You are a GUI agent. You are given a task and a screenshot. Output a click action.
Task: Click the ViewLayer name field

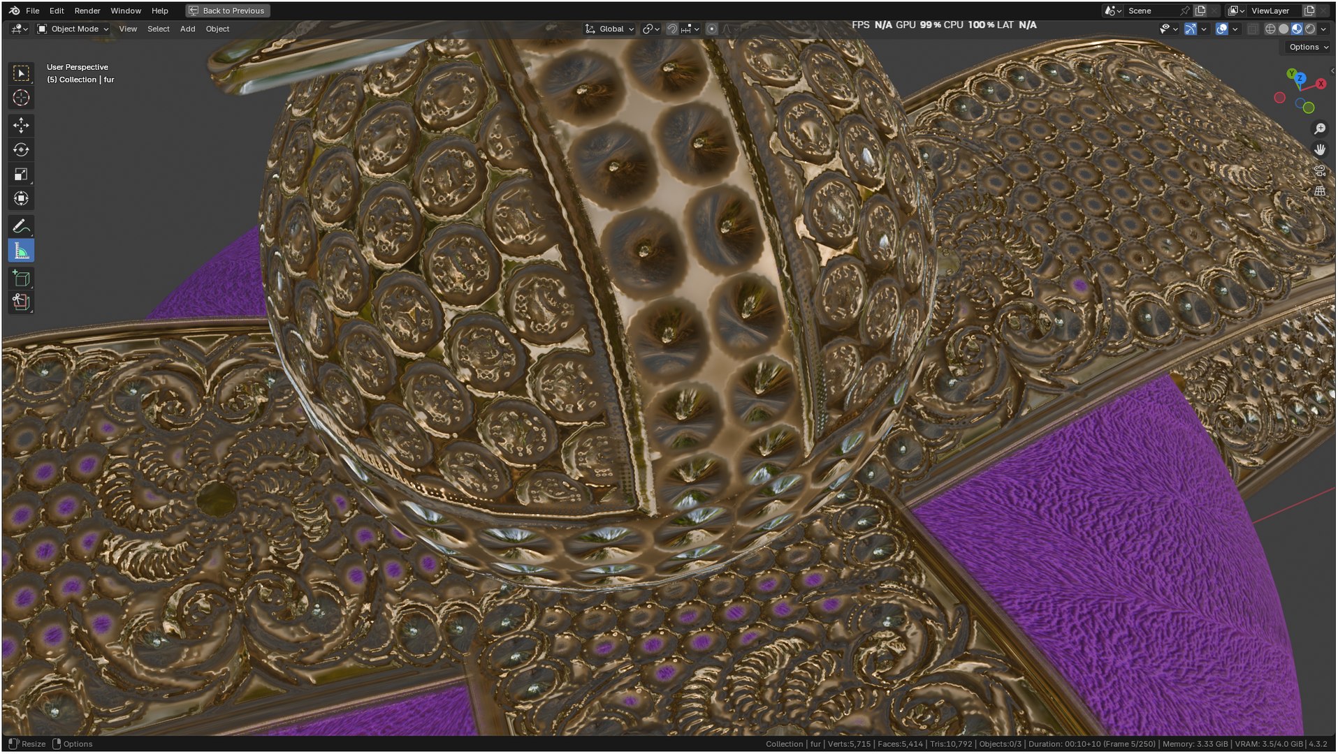[1275, 10]
